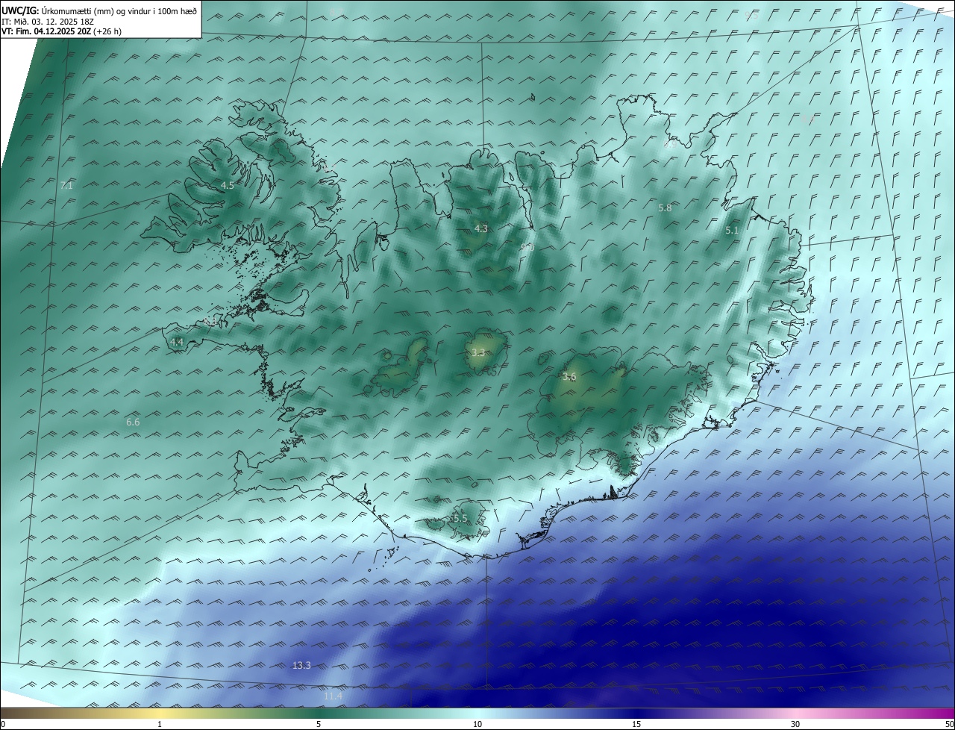This screenshot has width=955, height=730.
Task: Click the 3.6 value on the map
Action: [569, 377]
